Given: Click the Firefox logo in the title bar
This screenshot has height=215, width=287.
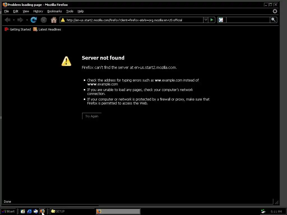Looking at the screenshot, I should (x=5, y=4).
